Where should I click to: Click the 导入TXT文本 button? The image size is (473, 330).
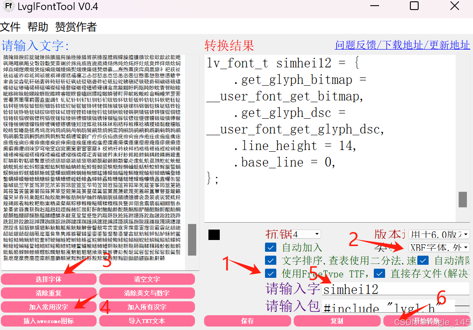[147, 321]
